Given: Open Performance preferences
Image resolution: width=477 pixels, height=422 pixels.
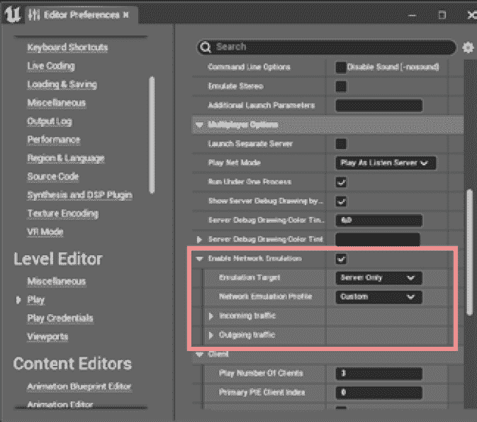Looking at the screenshot, I should click(54, 140).
